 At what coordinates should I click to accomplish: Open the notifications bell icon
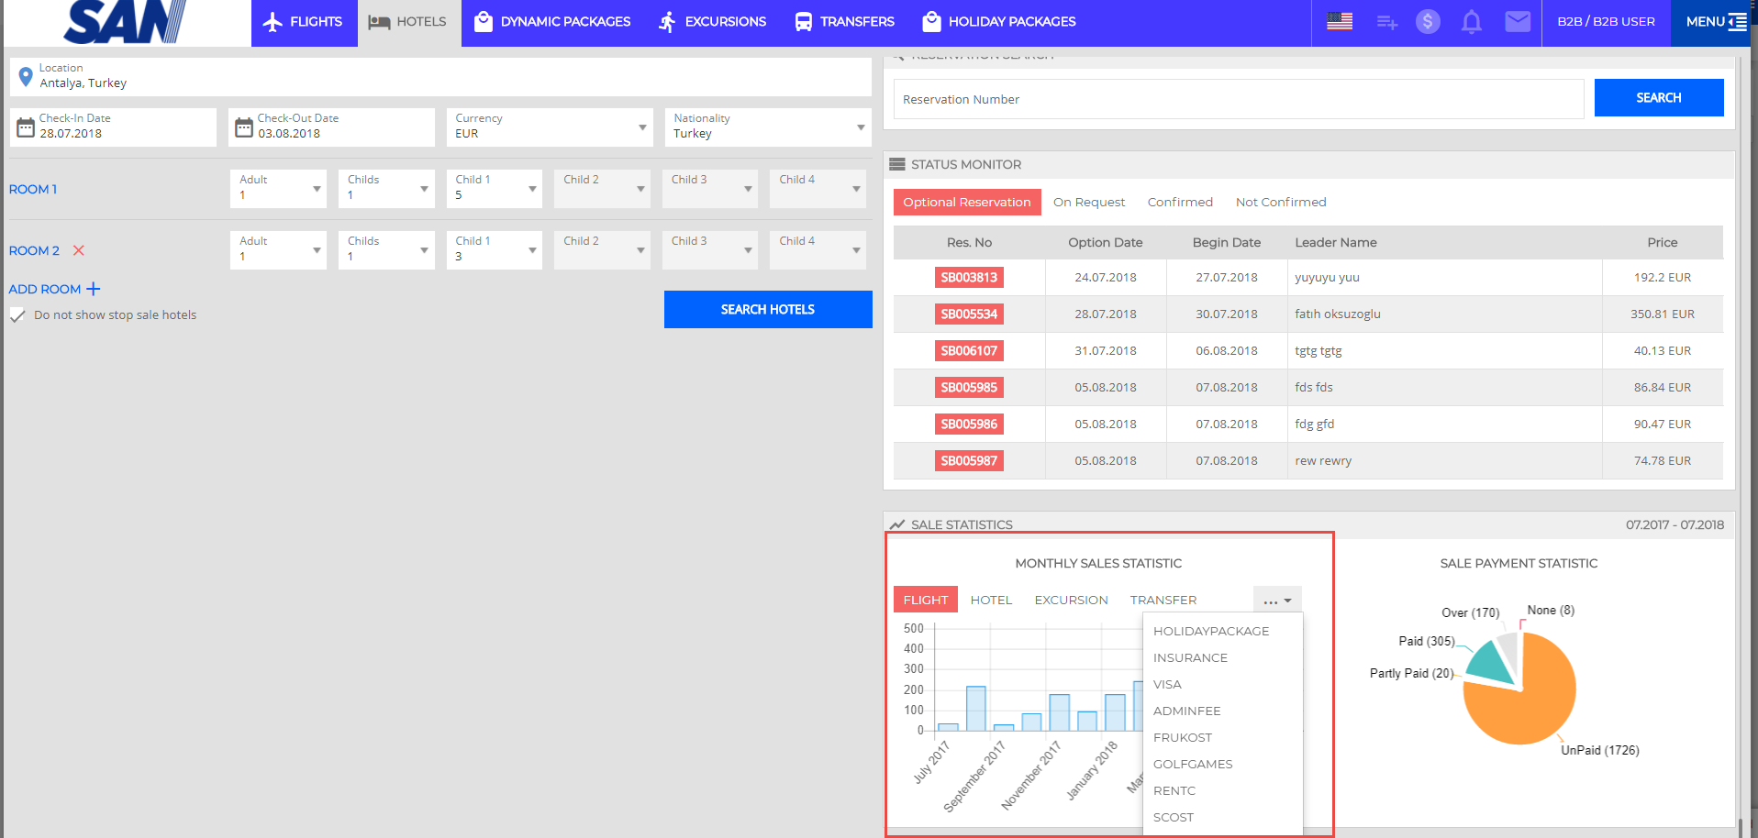pyautogui.click(x=1472, y=22)
